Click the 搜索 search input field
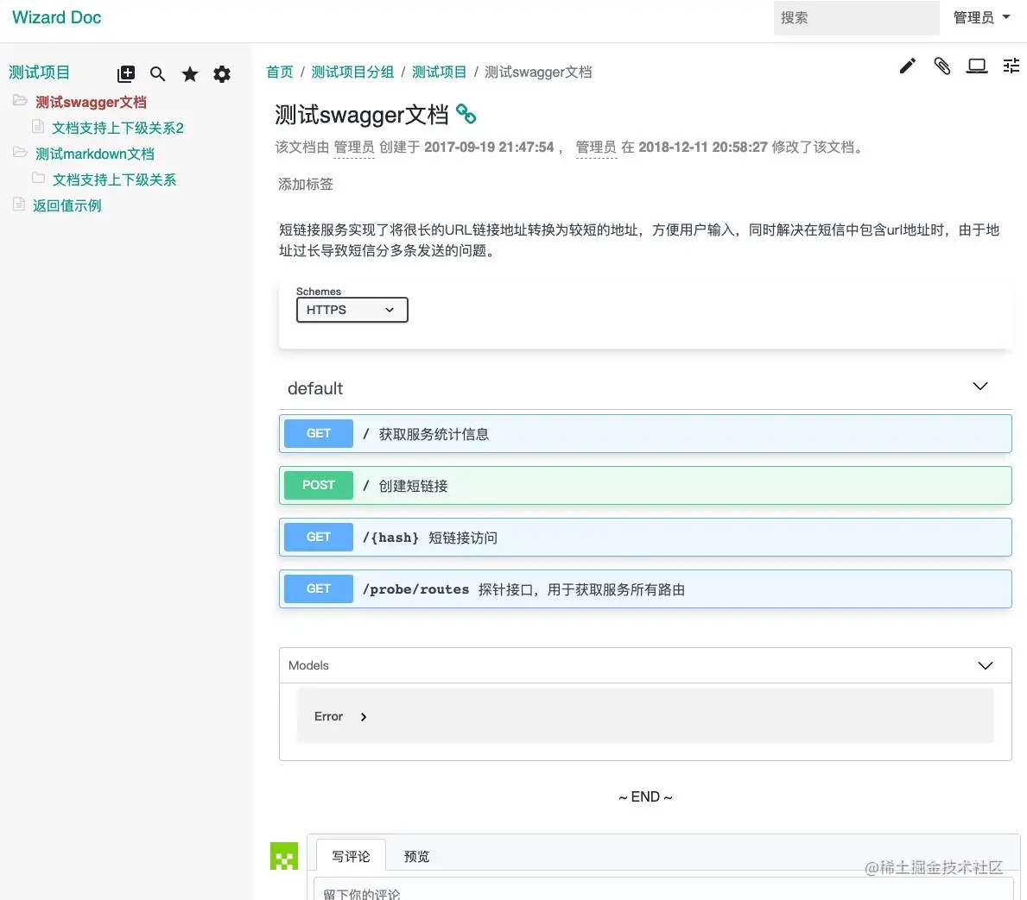1027x900 pixels. coord(856,17)
